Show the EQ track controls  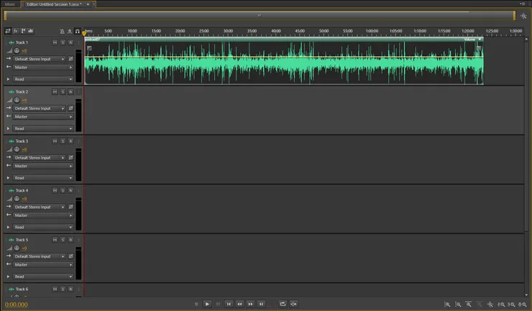click(30, 31)
